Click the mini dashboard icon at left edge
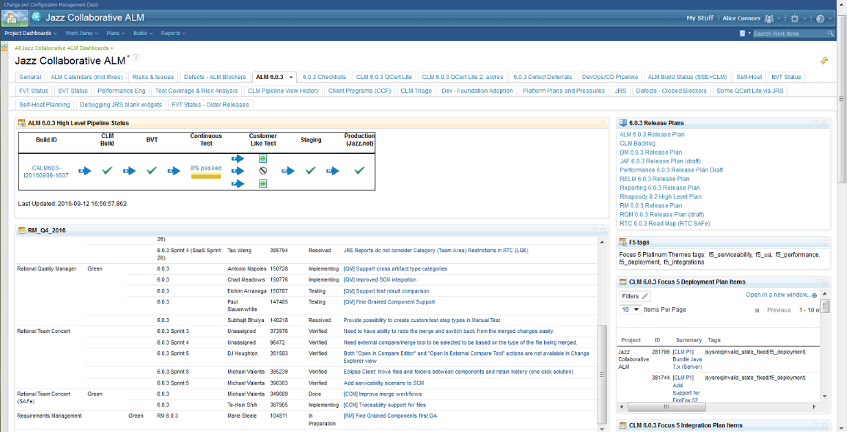 [5, 47]
